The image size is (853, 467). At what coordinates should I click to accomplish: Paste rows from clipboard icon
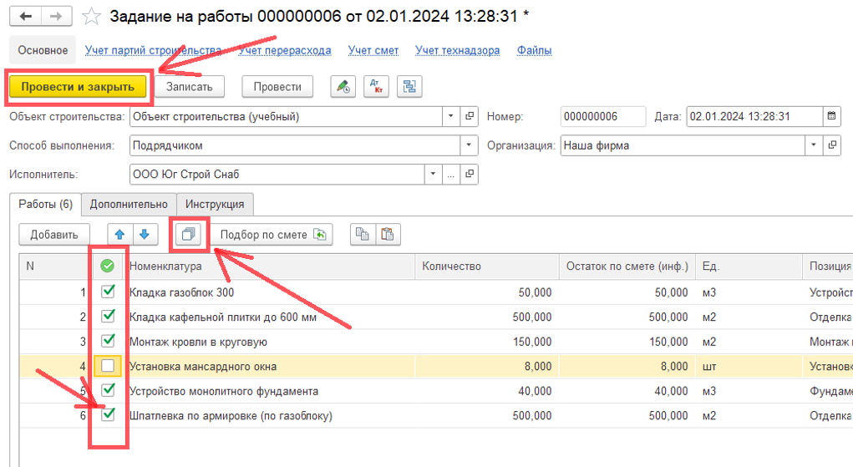(x=388, y=235)
